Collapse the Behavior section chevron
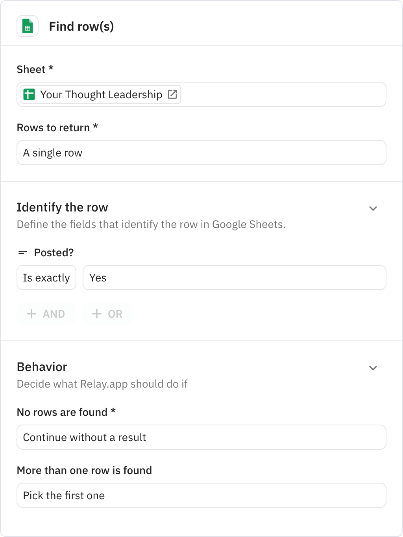The height and width of the screenshot is (537, 403). tap(373, 368)
